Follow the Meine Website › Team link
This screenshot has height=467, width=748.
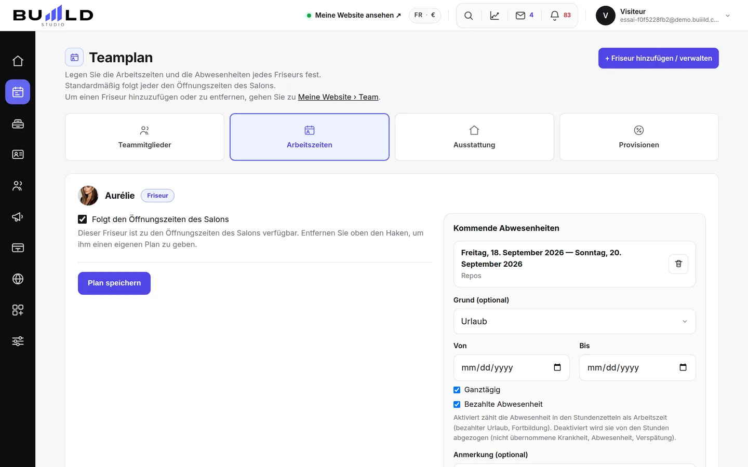click(x=338, y=97)
